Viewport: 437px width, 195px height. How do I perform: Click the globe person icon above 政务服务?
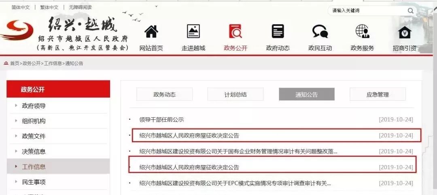click(x=362, y=31)
